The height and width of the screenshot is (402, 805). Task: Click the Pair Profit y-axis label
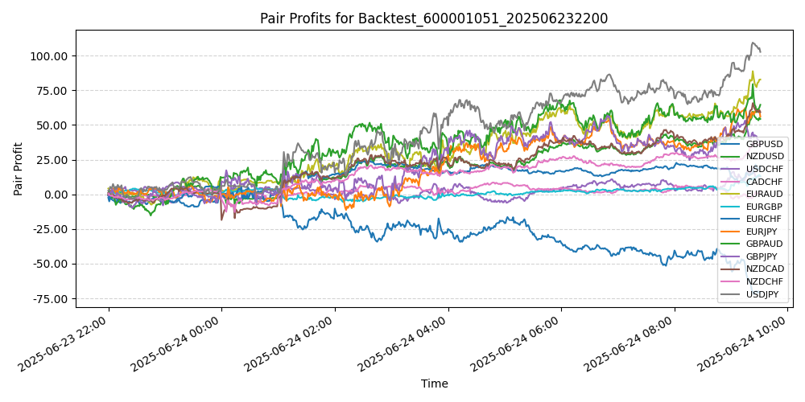click(19, 169)
